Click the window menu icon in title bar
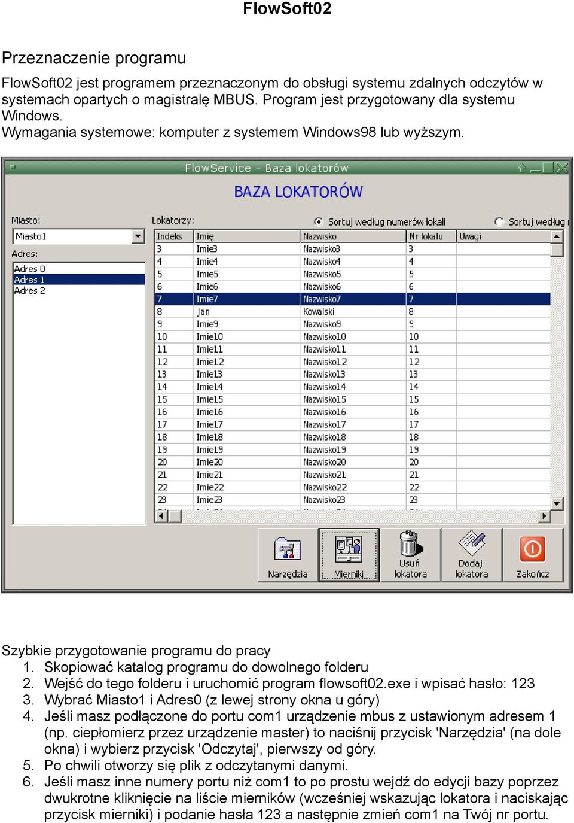 [x=12, y=168]
